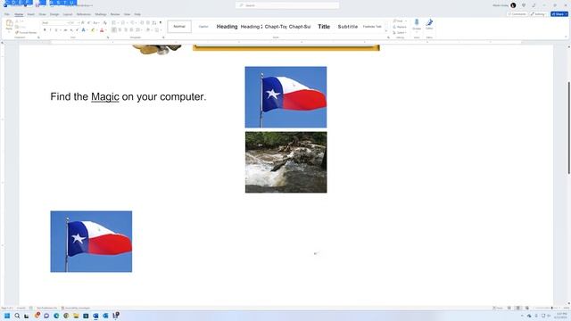Viewport: 571px width, 321px height.
Task: Click Find in the Editing group
Action: pos(399,21)
